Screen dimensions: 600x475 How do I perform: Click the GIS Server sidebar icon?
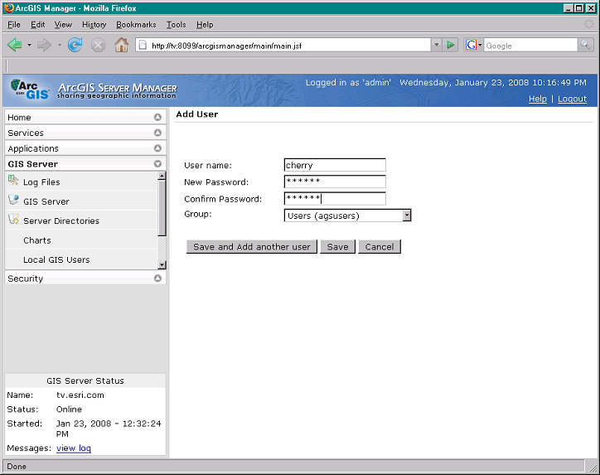pos(13,200)
